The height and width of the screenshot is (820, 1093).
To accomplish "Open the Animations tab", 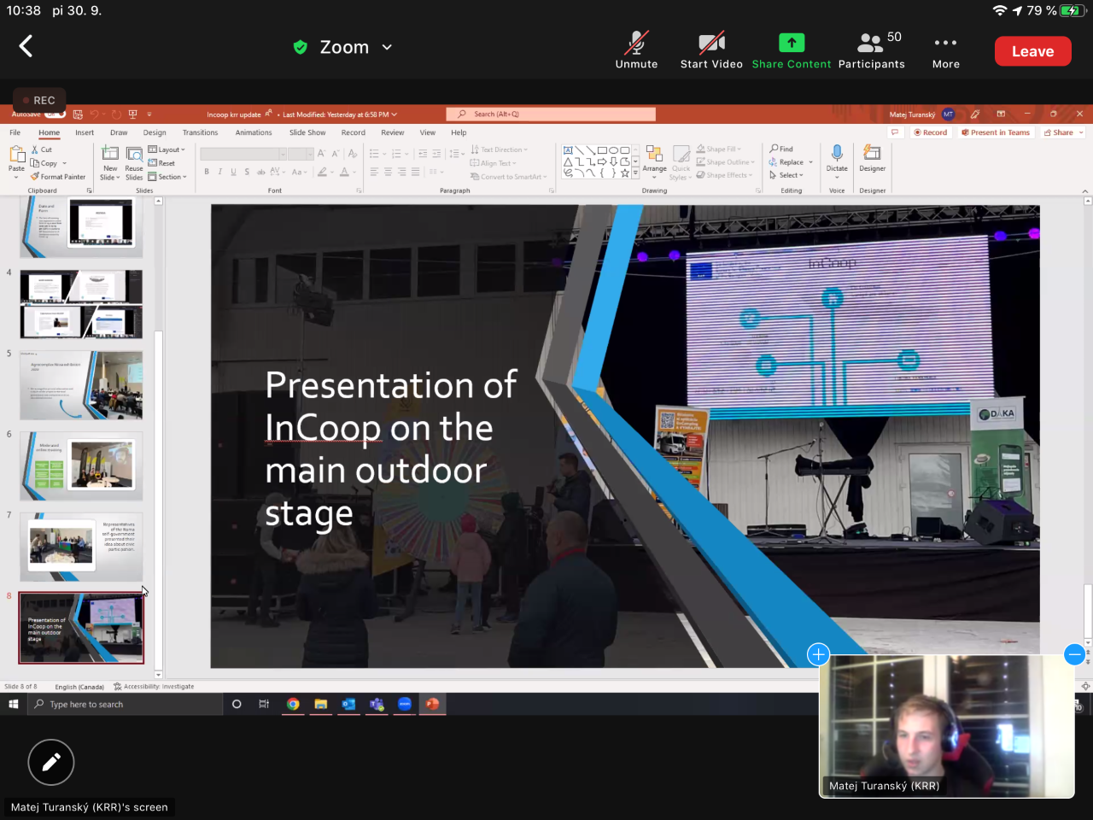I will pos(254,132).
